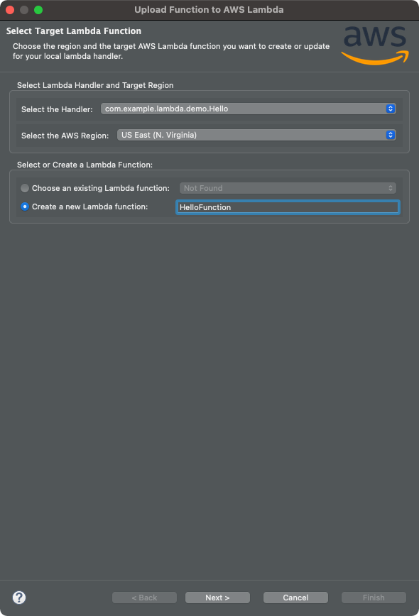Click the AWS logo in the header
This screenshot has height=616, width=419.
click(375, 45)
